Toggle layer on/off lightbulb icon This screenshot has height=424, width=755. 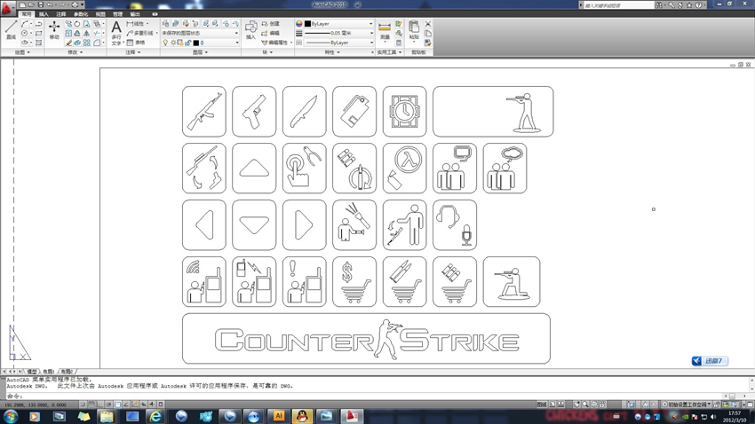(x=165, y=43)
